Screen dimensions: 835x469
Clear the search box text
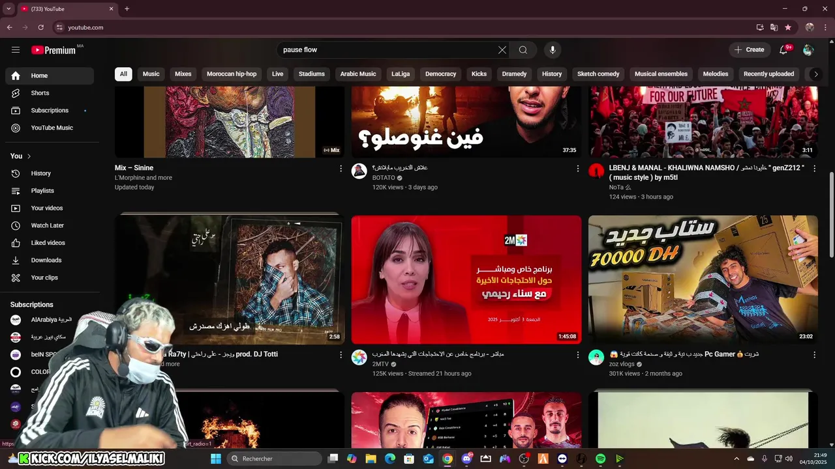(502, 50)
